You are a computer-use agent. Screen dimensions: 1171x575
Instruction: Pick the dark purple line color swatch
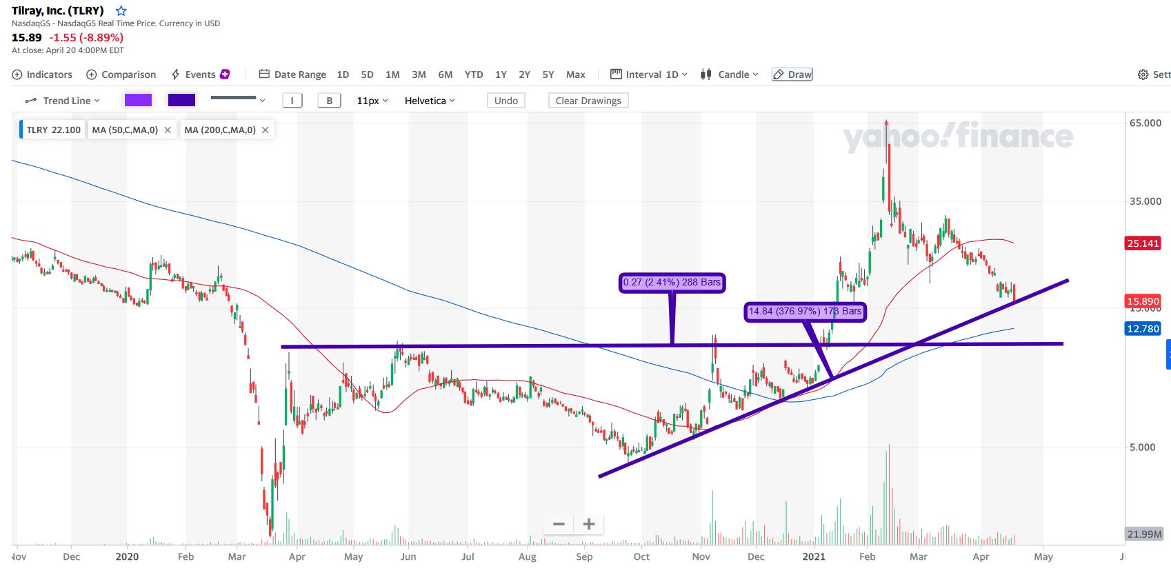point(181,101)
